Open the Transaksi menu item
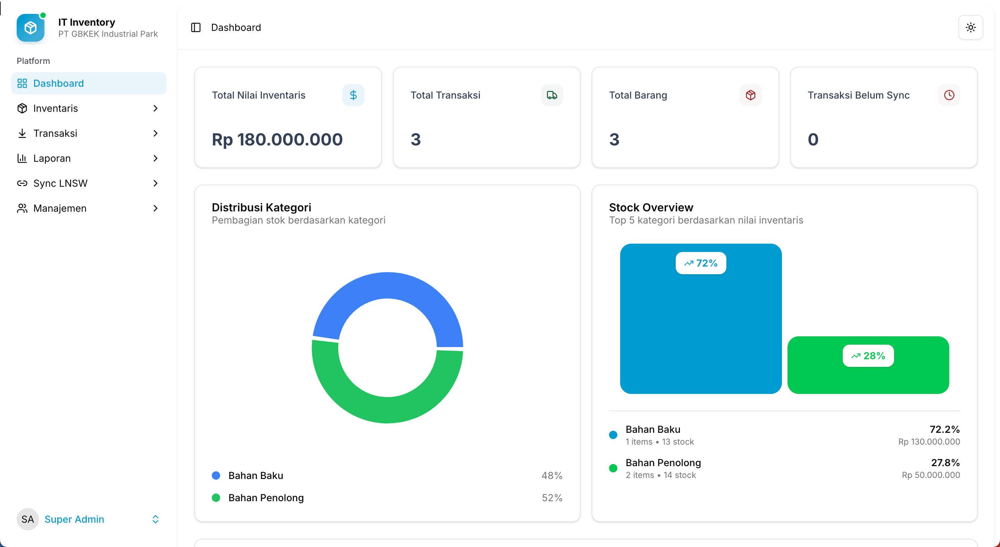 (x=89, y=133)
